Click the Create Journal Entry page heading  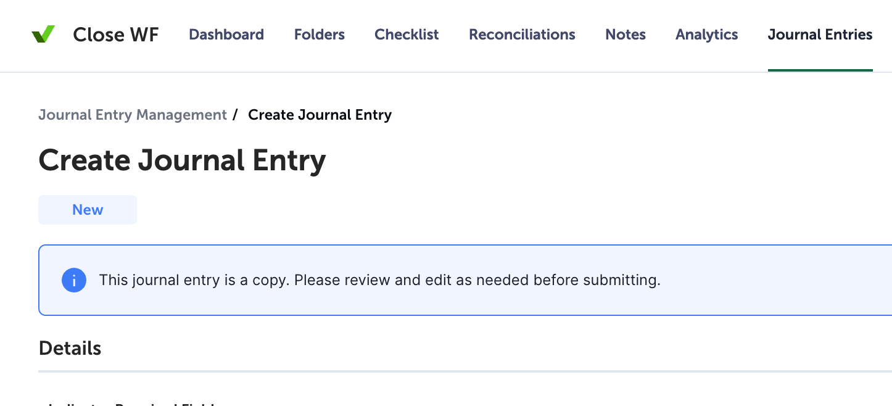[x=182, y=161]
